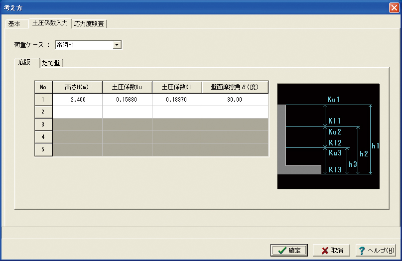The image size is (402, 261).
Task: Open ヘルプ(H) help button
Action: [376, 250]
